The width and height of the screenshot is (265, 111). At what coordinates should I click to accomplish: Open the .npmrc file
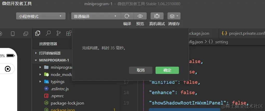(57, 96)
